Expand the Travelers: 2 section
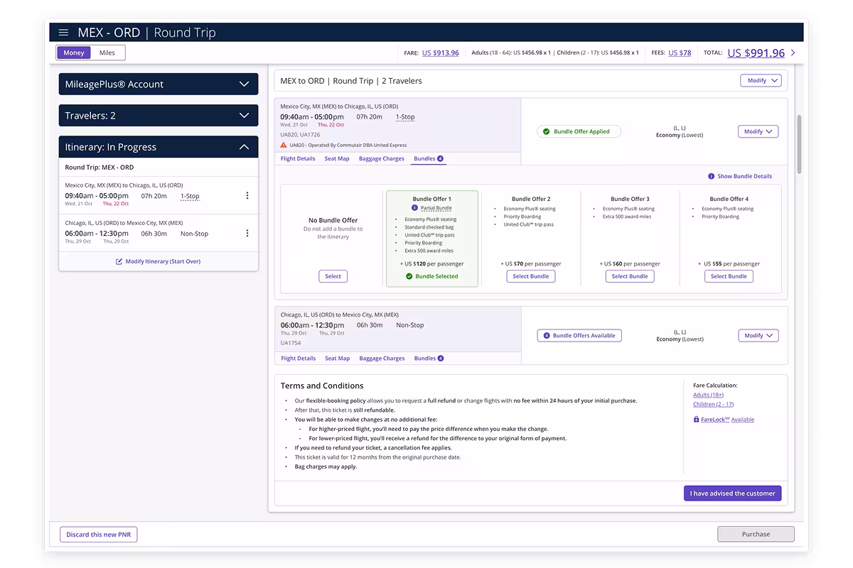 pos(158,115)
